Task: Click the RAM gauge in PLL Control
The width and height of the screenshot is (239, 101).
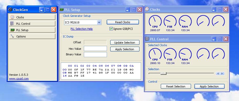Action: [x=185, y=54]
